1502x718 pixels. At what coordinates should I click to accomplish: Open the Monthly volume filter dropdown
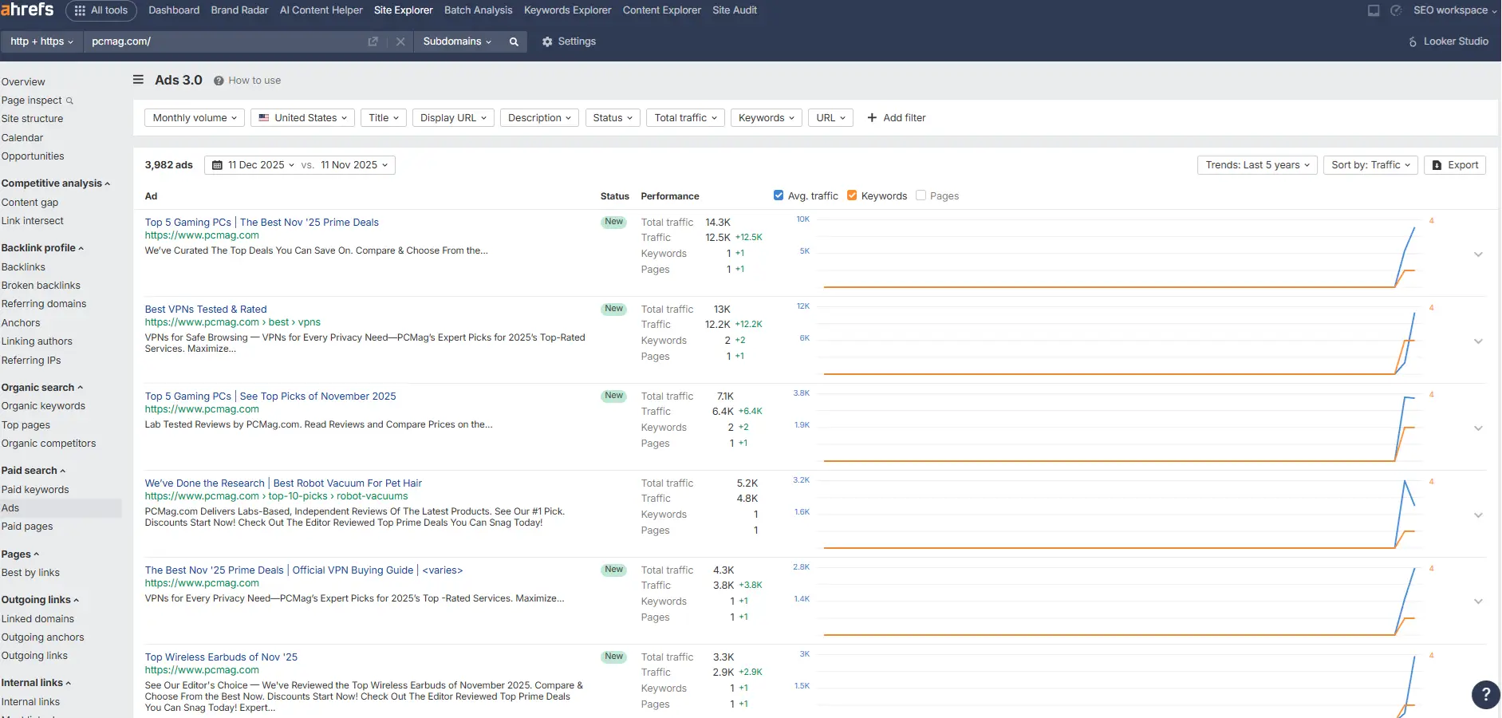tap(194, 117)
